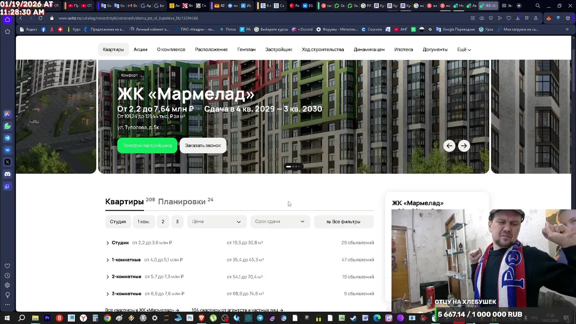Launch Premiere Pro from taskbar
The image size is (576, 324).
tap(47, 318)
